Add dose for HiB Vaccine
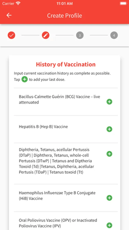Screen dimensions: 129x230 pyautogui.click(x=109, y=198)
